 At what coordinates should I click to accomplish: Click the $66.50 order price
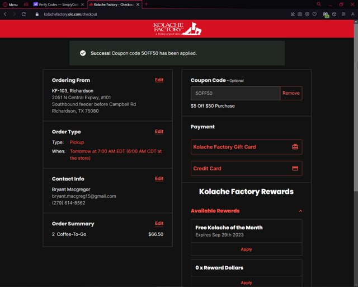point(156,234)
